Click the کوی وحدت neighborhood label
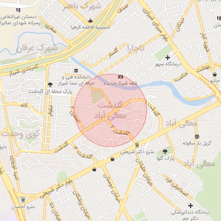The image size is (221, 221). 21,134
